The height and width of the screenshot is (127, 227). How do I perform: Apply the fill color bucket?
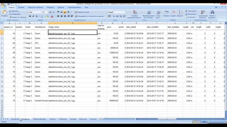47,17
